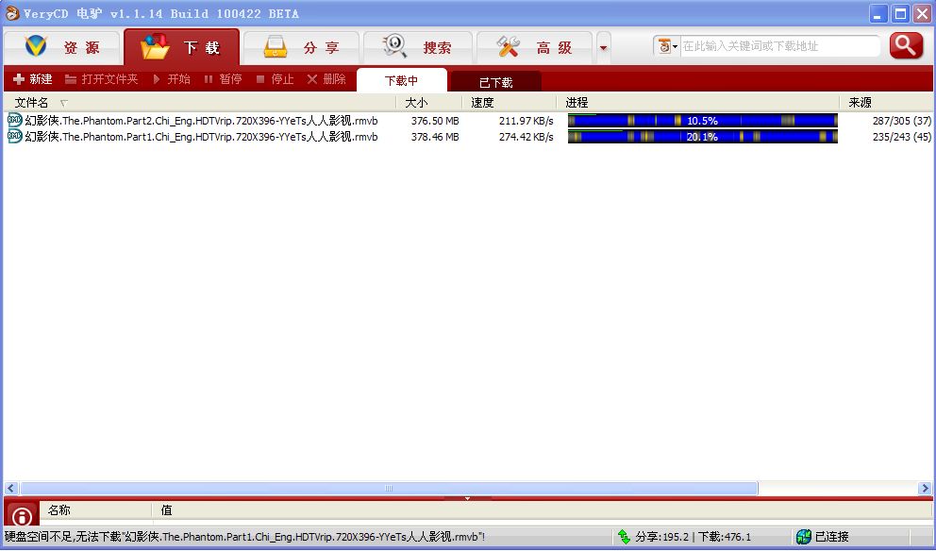This screenshot has height=551, width=936.
Task: Expand the extra tabs dropdown arrow
Action: (x=604, y=47)
